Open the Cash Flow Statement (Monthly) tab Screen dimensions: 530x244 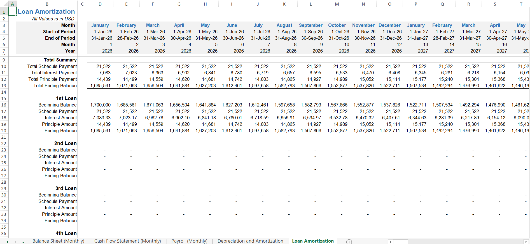pos(128,241)
